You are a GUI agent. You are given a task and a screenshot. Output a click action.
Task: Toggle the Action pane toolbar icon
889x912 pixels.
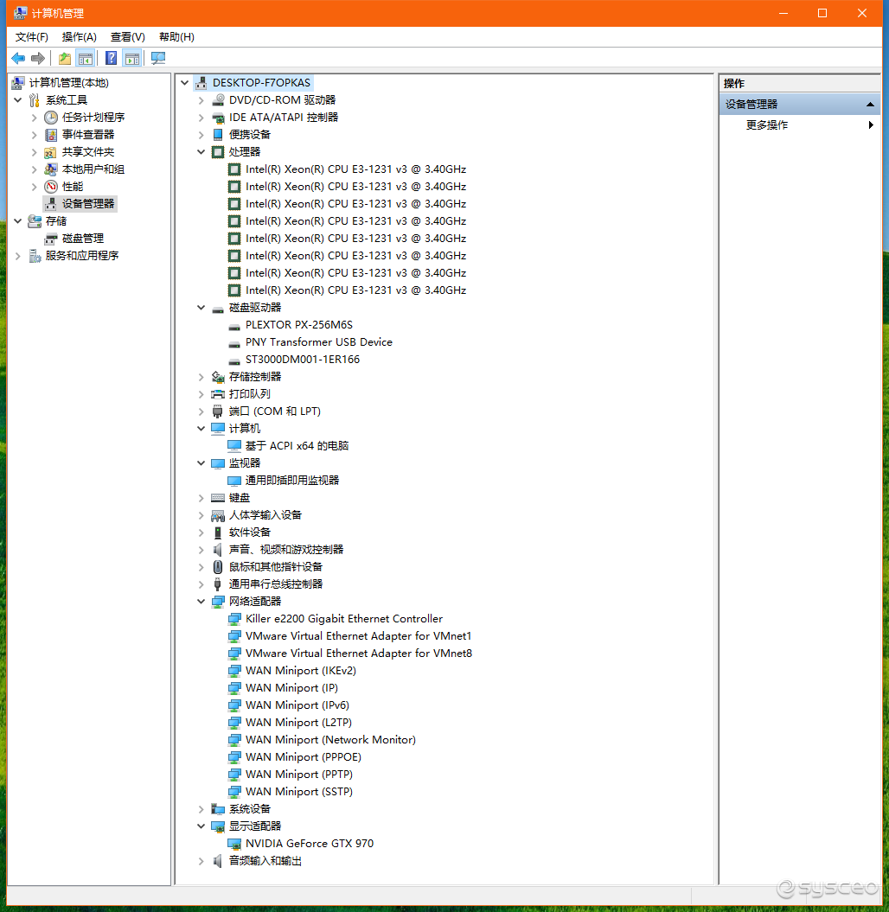coord(132,58)
